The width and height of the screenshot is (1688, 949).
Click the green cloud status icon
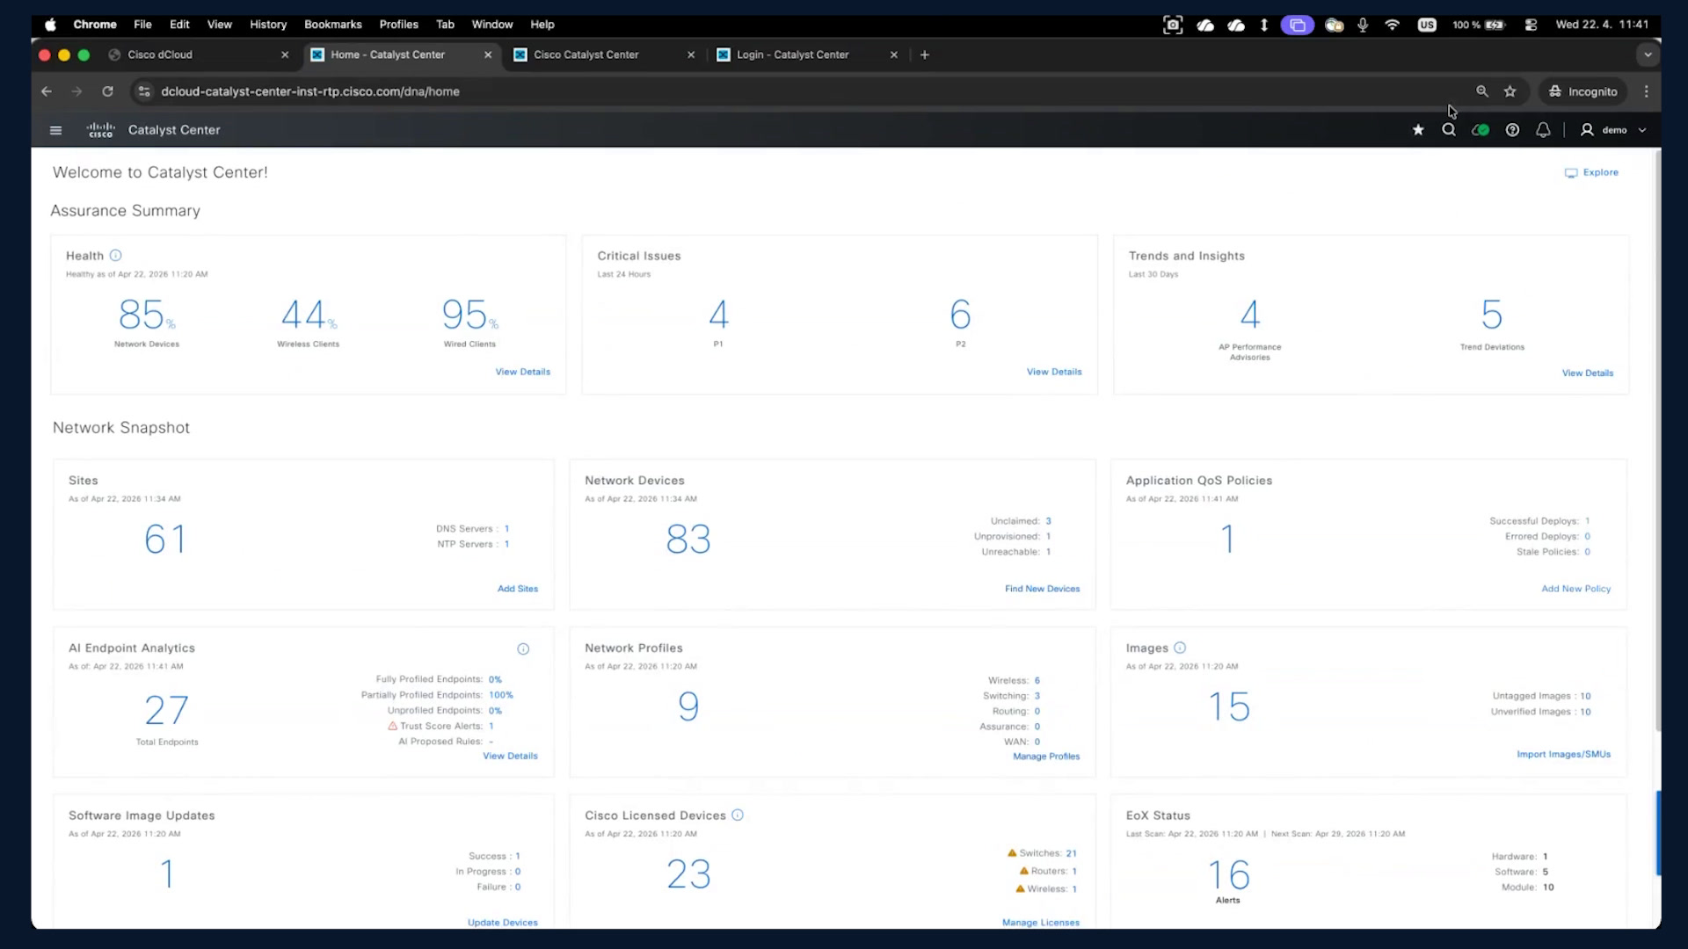coord(1481,130)
